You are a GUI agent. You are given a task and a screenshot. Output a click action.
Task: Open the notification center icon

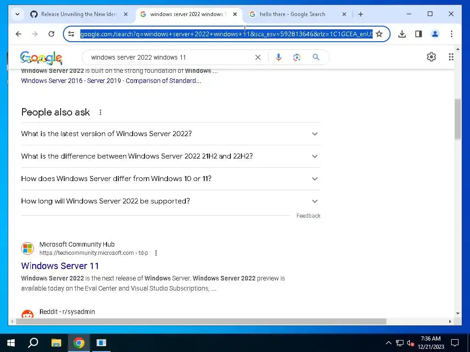click(455, 343)
